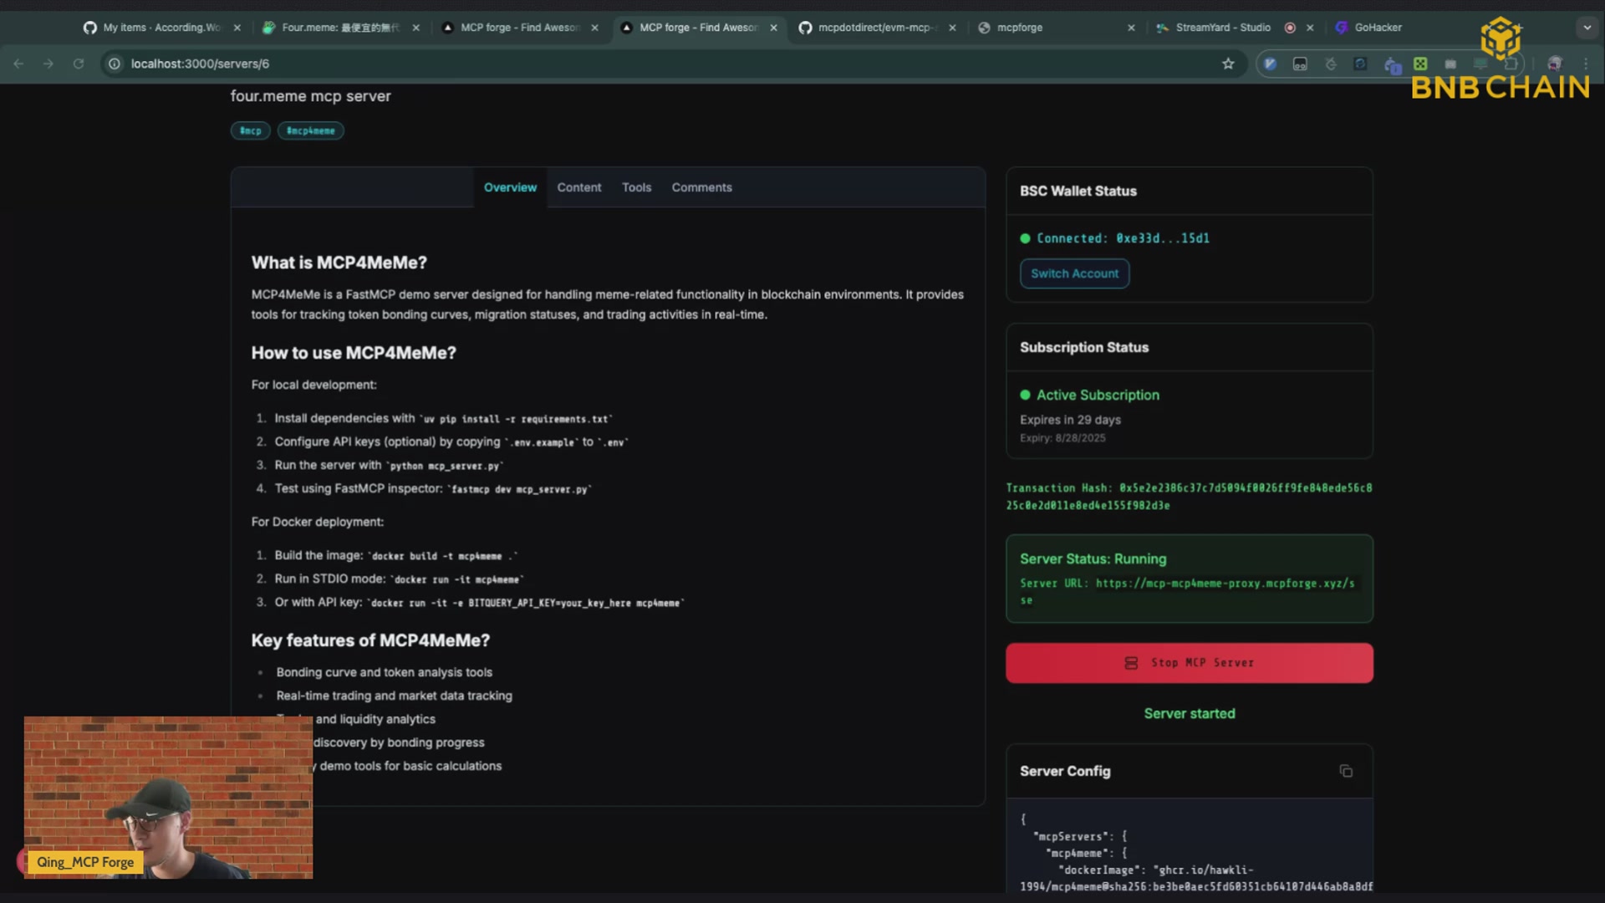Close the Four.meme tab

416,28
